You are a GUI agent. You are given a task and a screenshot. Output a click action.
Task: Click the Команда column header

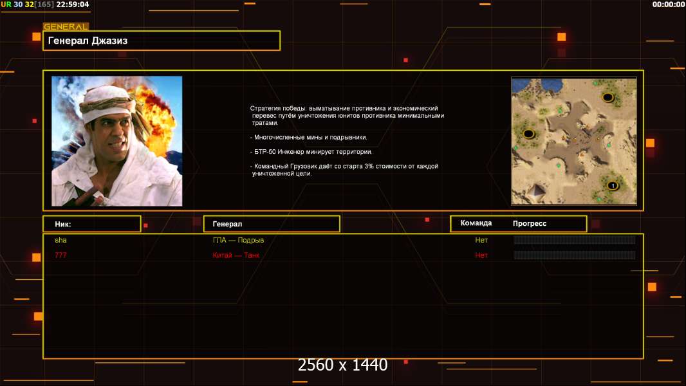click(x=476, y=223)
